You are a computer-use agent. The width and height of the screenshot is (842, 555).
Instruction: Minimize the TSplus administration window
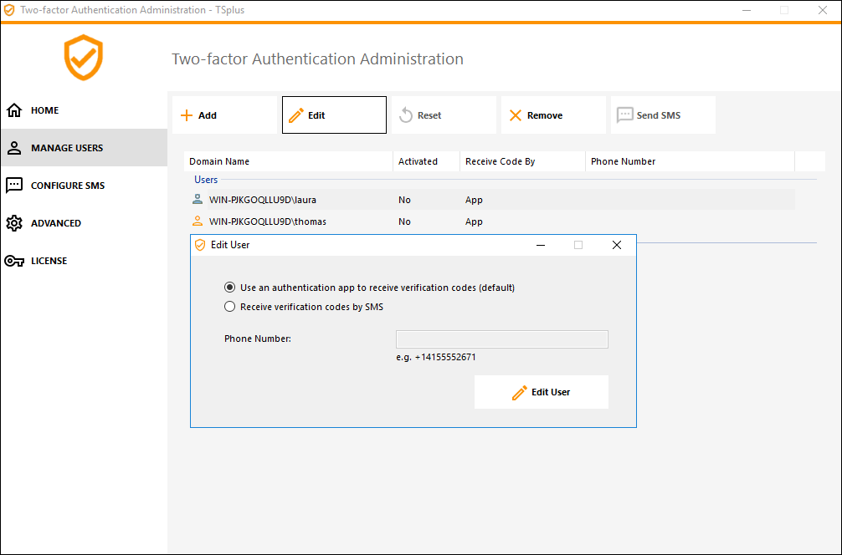pos(747,10)
